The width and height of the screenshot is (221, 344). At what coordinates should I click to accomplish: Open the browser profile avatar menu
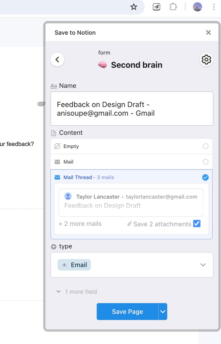click(197, 7)
